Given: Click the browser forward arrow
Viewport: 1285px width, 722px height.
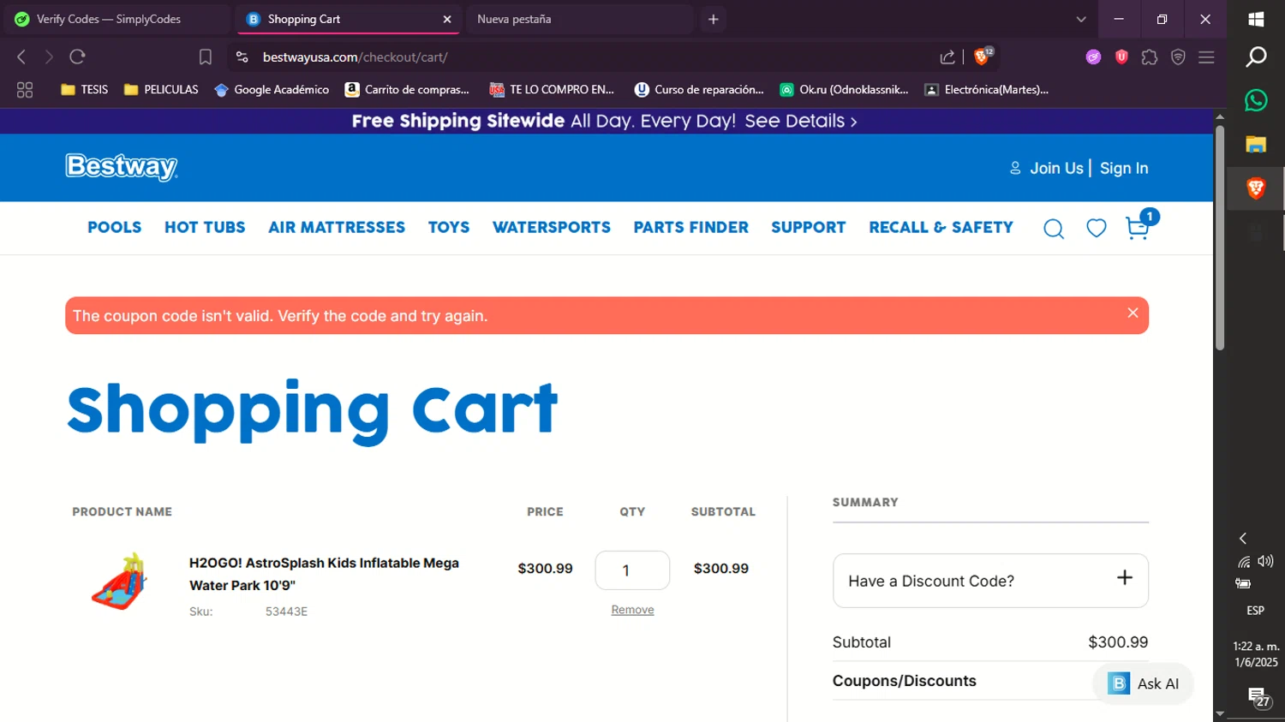Looking at the screenshot, I should pos(49,57).
